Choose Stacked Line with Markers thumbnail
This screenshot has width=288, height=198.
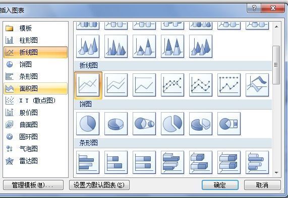point(201,85)
